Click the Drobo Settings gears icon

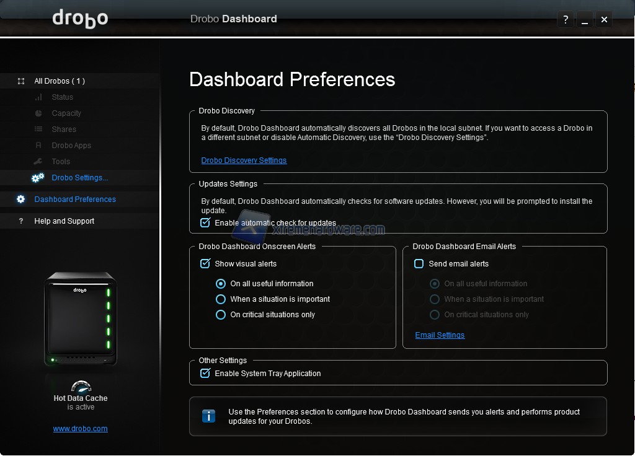click(x=38, y=178)
